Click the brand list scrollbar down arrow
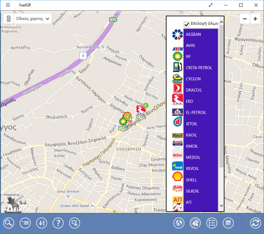 [222, 205]
